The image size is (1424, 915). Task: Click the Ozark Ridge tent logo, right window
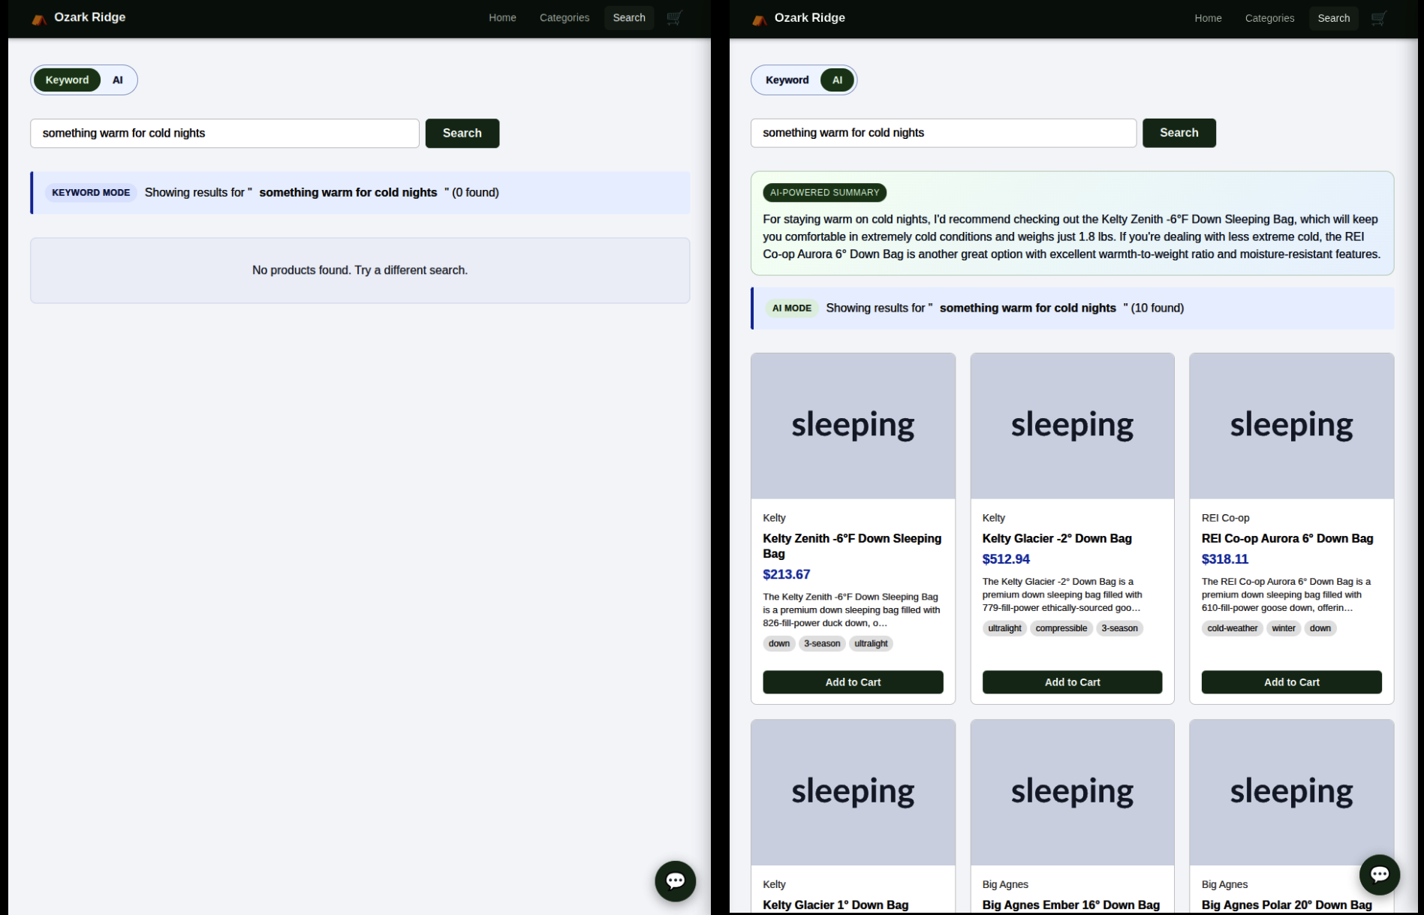point(760,19)
